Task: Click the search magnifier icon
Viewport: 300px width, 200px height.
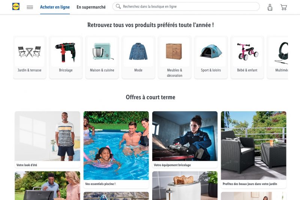Action: 118,6
